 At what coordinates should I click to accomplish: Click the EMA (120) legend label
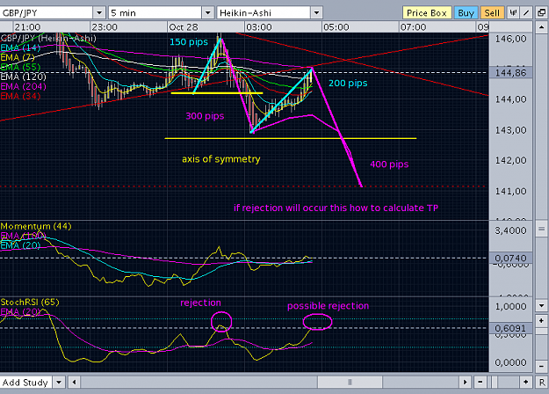pyautogui.click(x=23, y=77)
